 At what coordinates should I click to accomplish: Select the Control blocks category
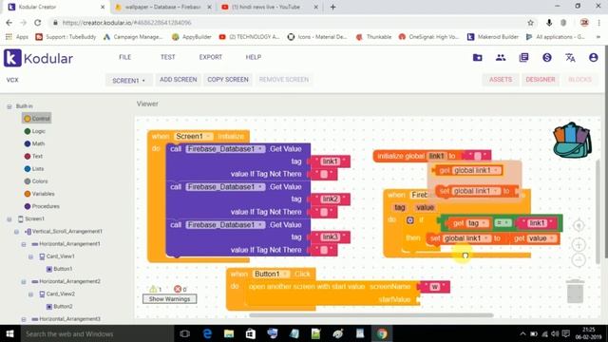tap(37, 118)
